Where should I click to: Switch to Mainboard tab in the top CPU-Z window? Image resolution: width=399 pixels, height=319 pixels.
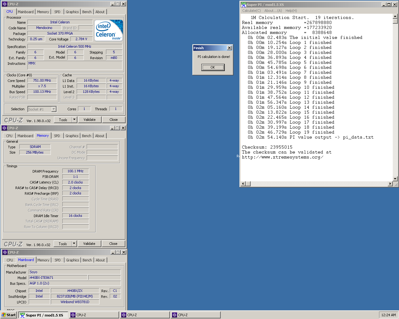click(26, 12)
